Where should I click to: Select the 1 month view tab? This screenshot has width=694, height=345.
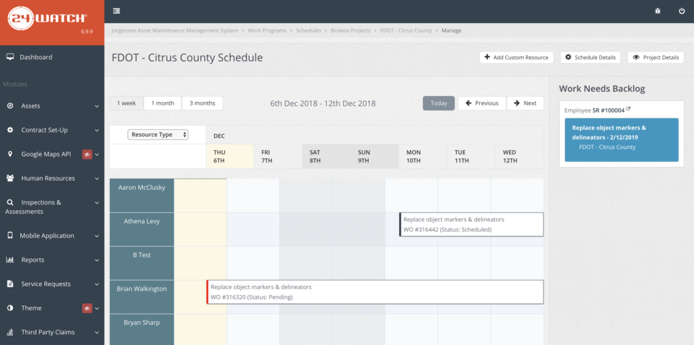point(163,103)
